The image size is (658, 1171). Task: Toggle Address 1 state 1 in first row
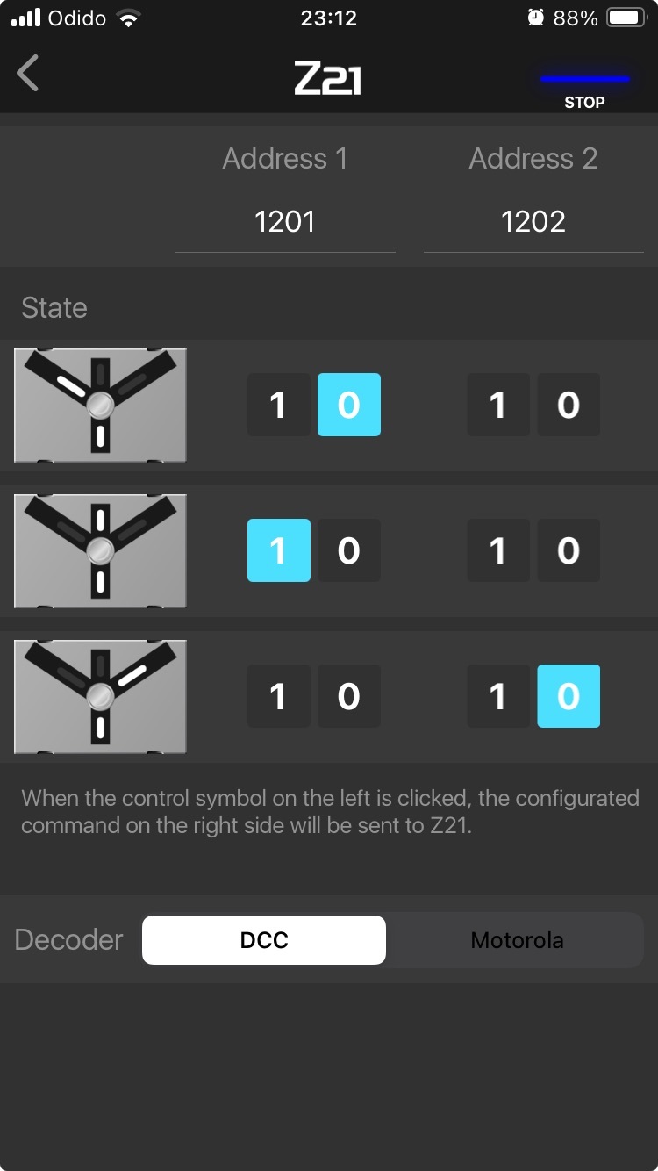[279, 405]
